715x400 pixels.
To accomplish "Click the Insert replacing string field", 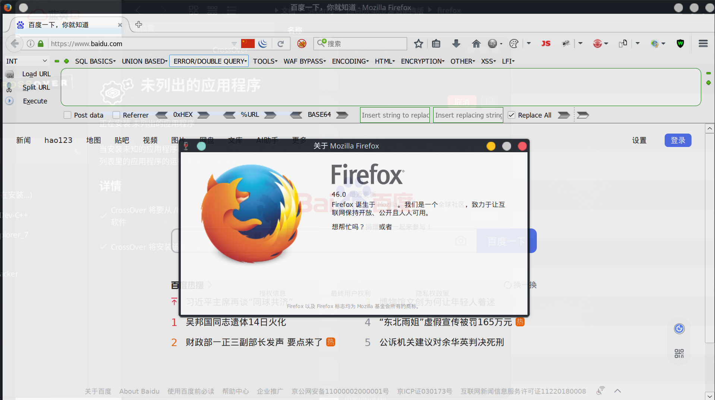I will (468, 115).
